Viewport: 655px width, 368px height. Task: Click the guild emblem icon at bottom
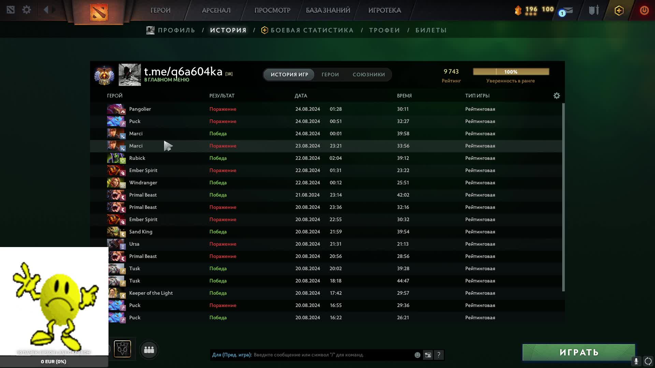coord(122,349)
